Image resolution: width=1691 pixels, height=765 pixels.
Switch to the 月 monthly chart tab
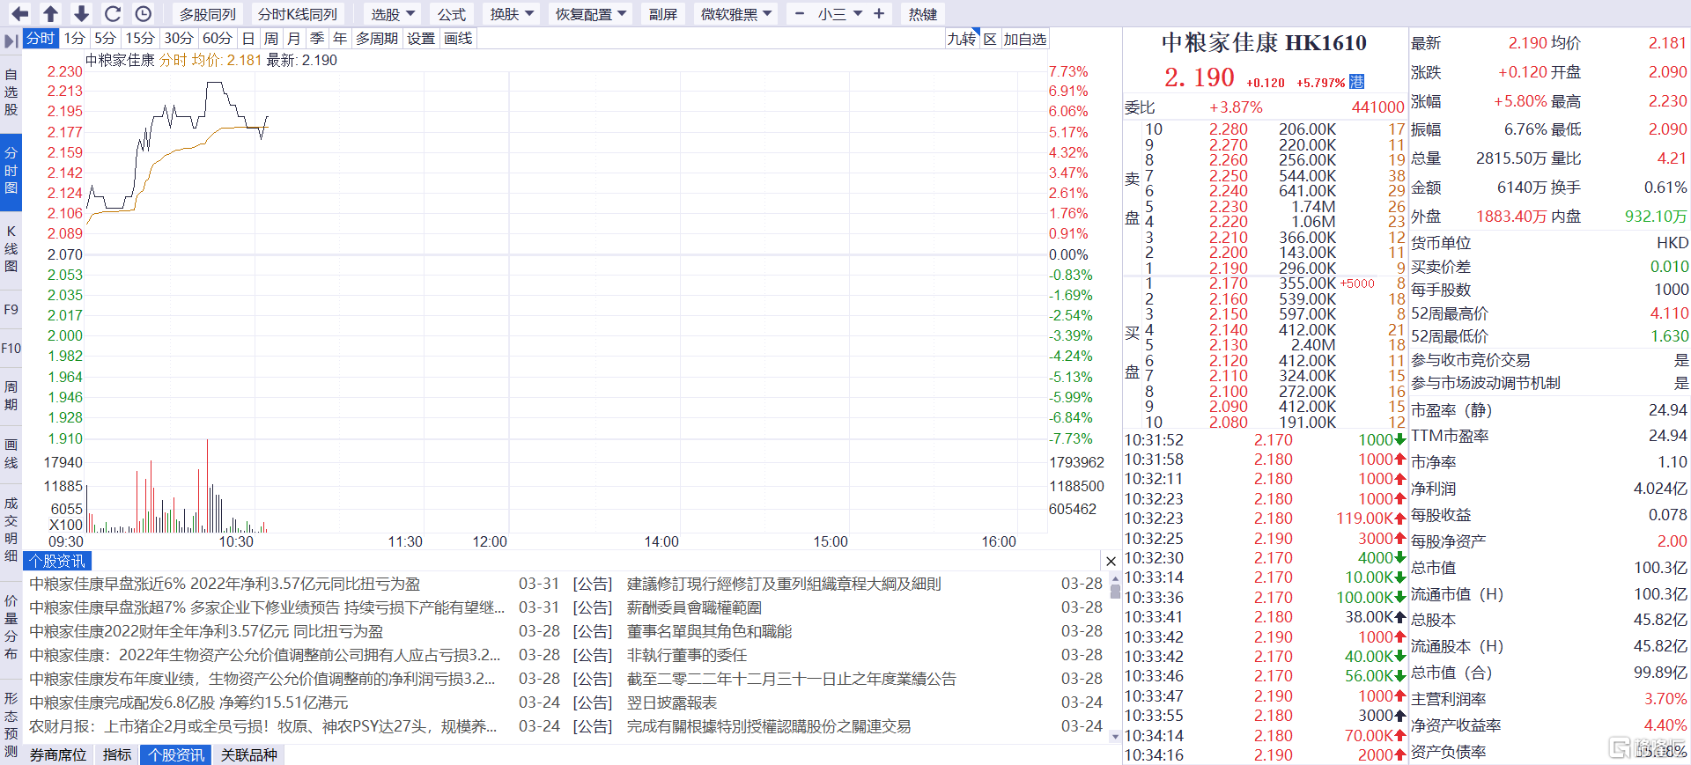coord(294,39)
